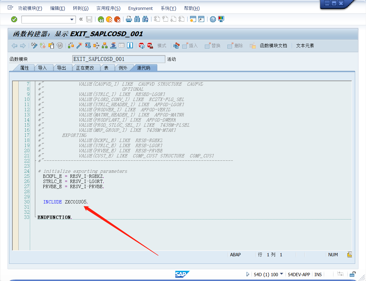
Task: Click the Help question mark icon
Action: [x=213, y=19]
